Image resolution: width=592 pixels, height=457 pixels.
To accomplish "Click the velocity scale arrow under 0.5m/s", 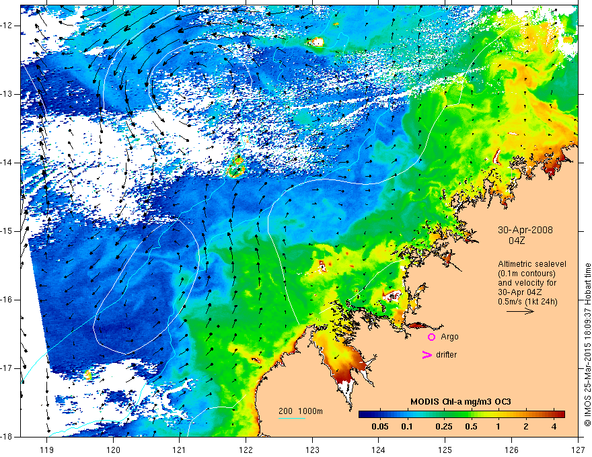I will coord(520,311).
